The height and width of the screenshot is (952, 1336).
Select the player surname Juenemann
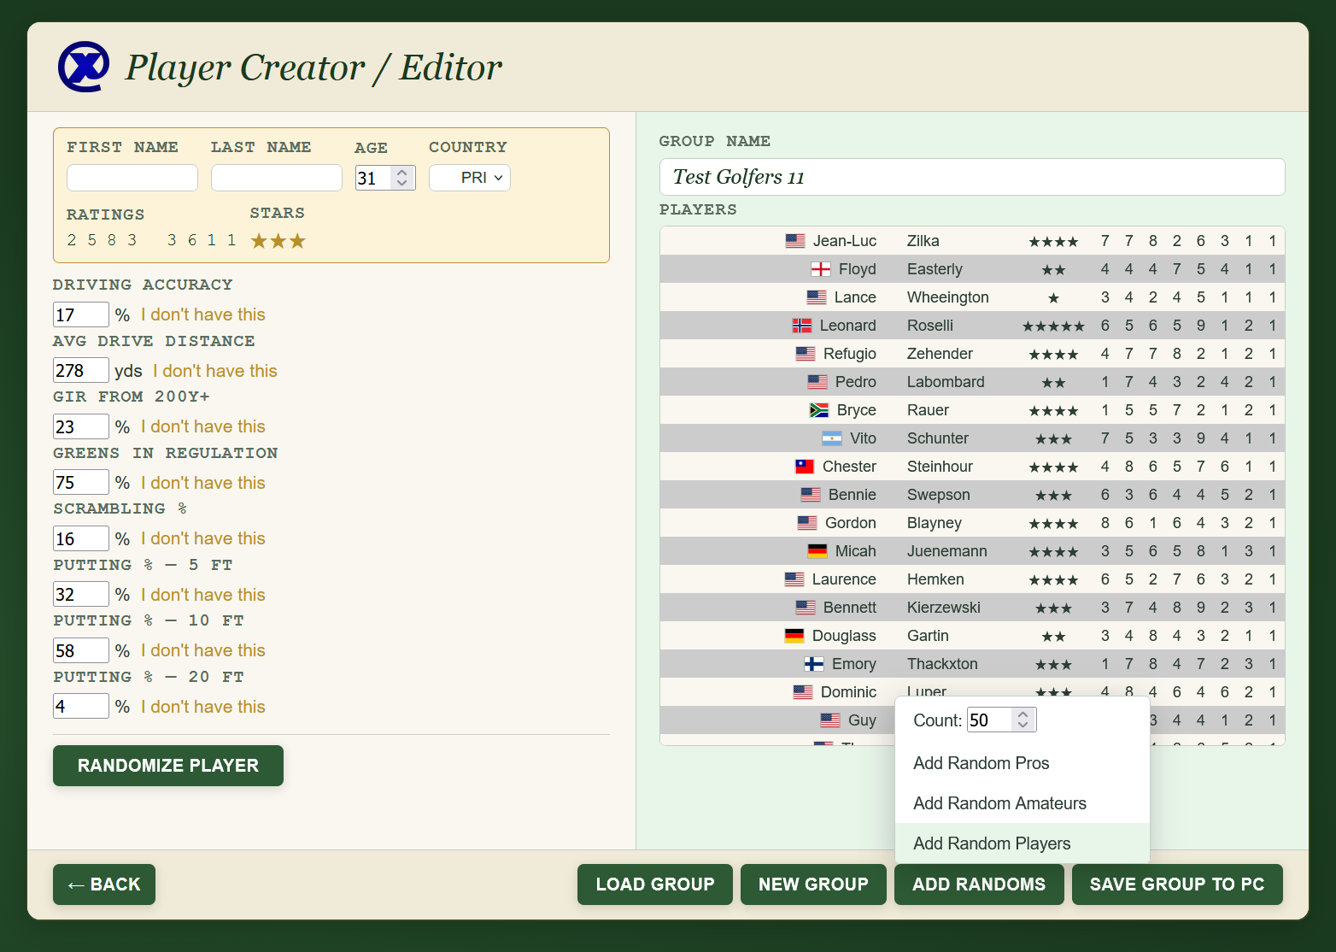pyautogui.click(x=947, y=551)
